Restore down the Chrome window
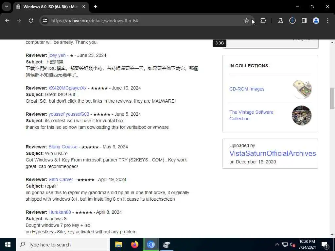 (x=312, y=7)
